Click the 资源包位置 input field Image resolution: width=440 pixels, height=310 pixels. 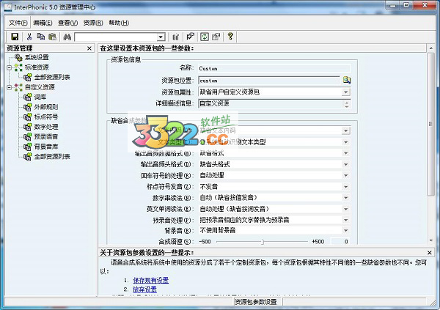coord(269,81)
